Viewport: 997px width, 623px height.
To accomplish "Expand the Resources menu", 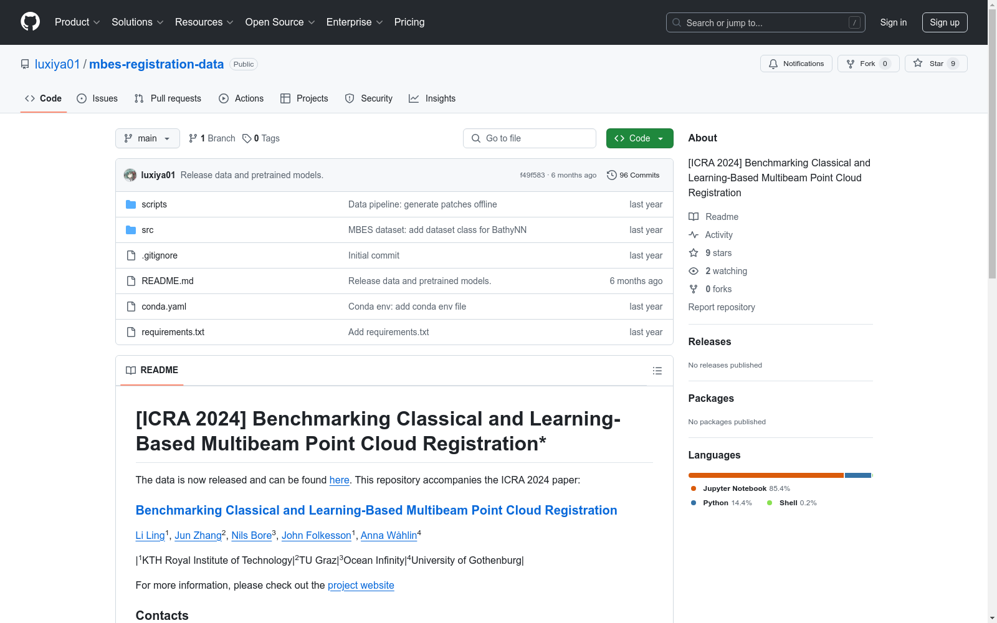I will (204, 22).
